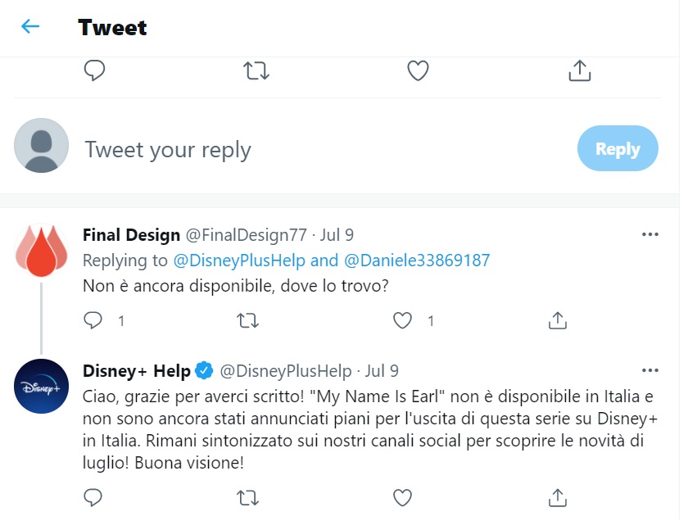Click the Reply button

618,148
